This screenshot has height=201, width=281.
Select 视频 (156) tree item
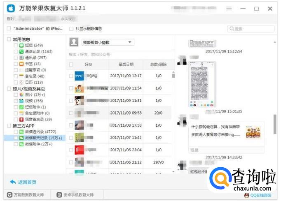pos(34,101)
